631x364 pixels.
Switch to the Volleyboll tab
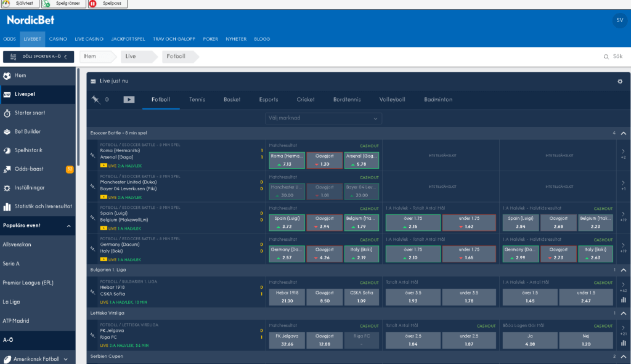(392, 100)
